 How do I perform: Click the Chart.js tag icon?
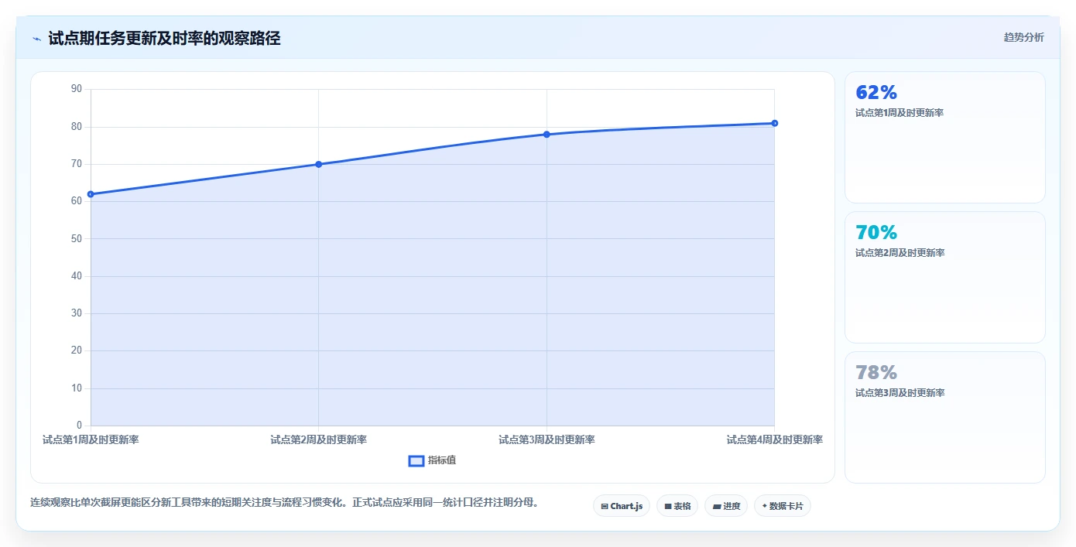605,507
